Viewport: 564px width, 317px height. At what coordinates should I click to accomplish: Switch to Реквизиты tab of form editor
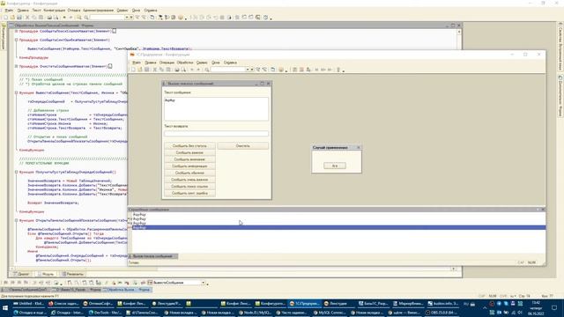[72, 274]
